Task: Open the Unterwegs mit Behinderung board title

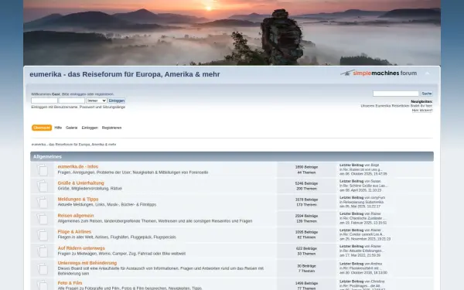Action: pyautogui.click(x=87, y=263)
